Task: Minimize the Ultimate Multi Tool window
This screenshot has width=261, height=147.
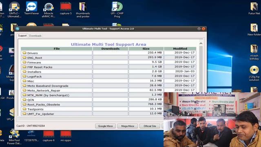Action: pyautogui.click(x=199, y=29)
